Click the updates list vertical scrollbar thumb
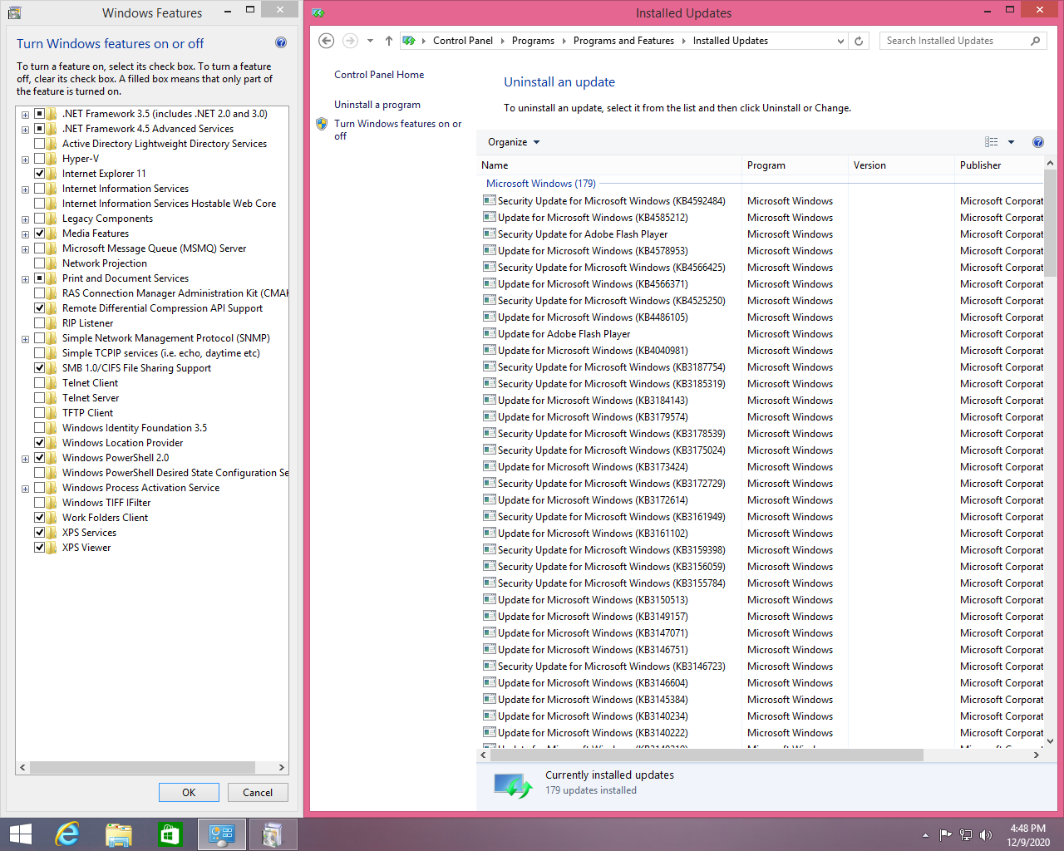The height and width of the screenshot is (851, 1064). pos(1050,224)
